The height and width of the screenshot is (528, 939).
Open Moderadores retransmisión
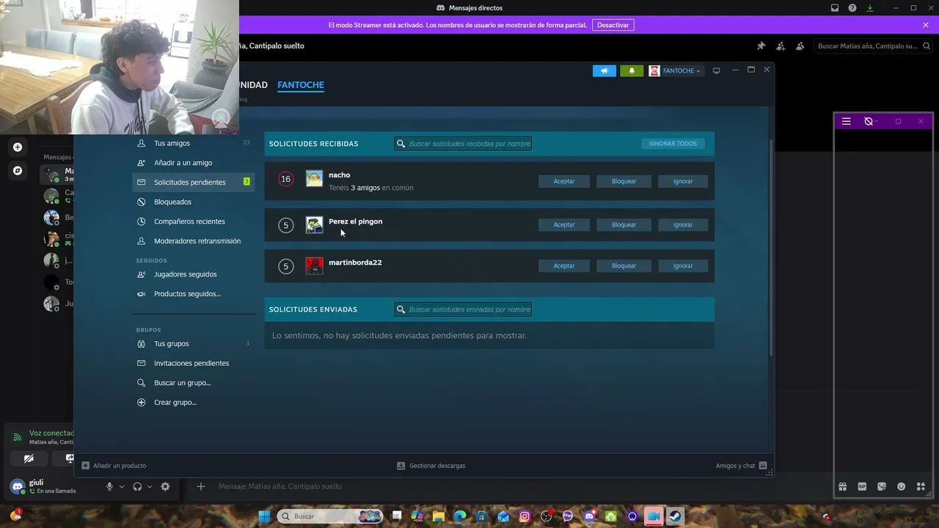(x=197, y=241)
